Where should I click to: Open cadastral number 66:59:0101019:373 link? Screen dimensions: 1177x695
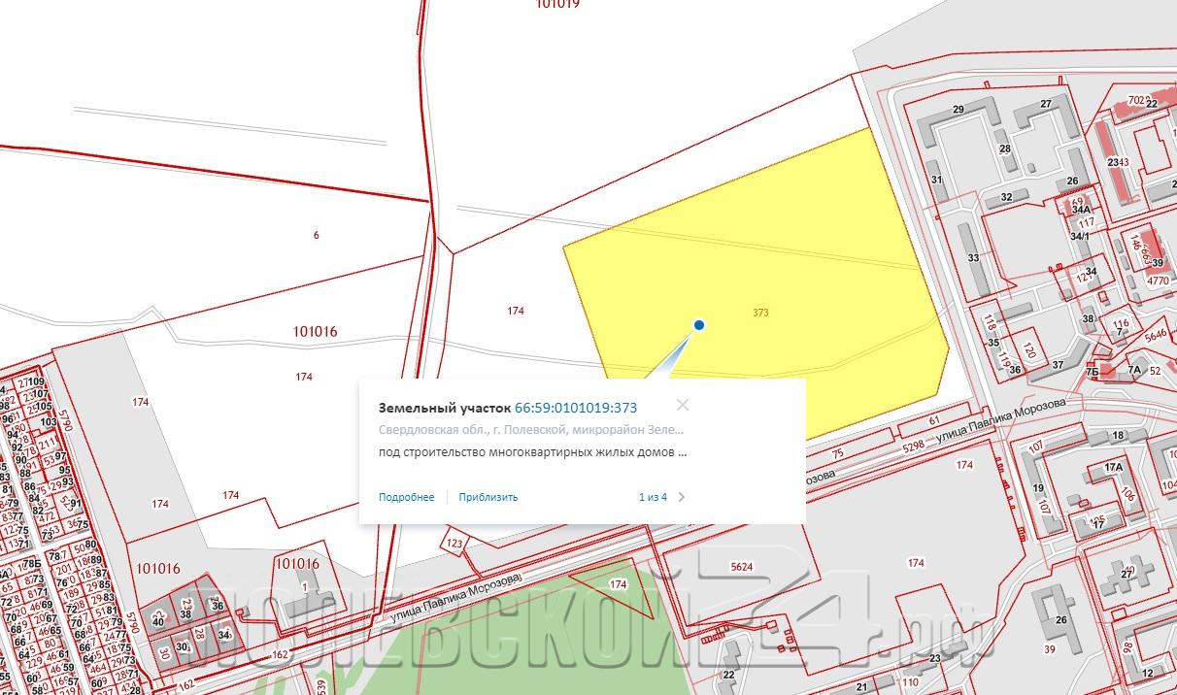(576, 407)
